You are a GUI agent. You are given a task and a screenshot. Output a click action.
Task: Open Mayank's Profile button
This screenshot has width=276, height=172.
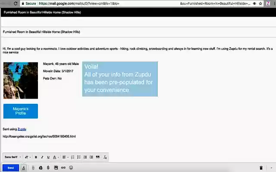[21, 111]
